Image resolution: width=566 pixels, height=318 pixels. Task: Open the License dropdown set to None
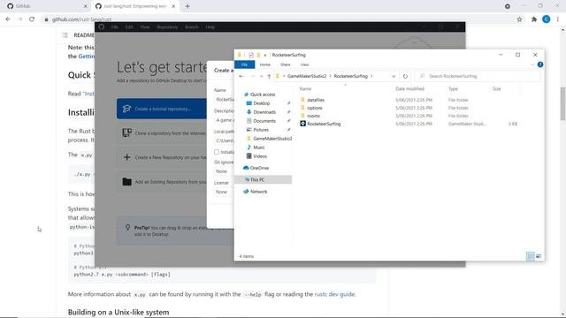point(224,192)
